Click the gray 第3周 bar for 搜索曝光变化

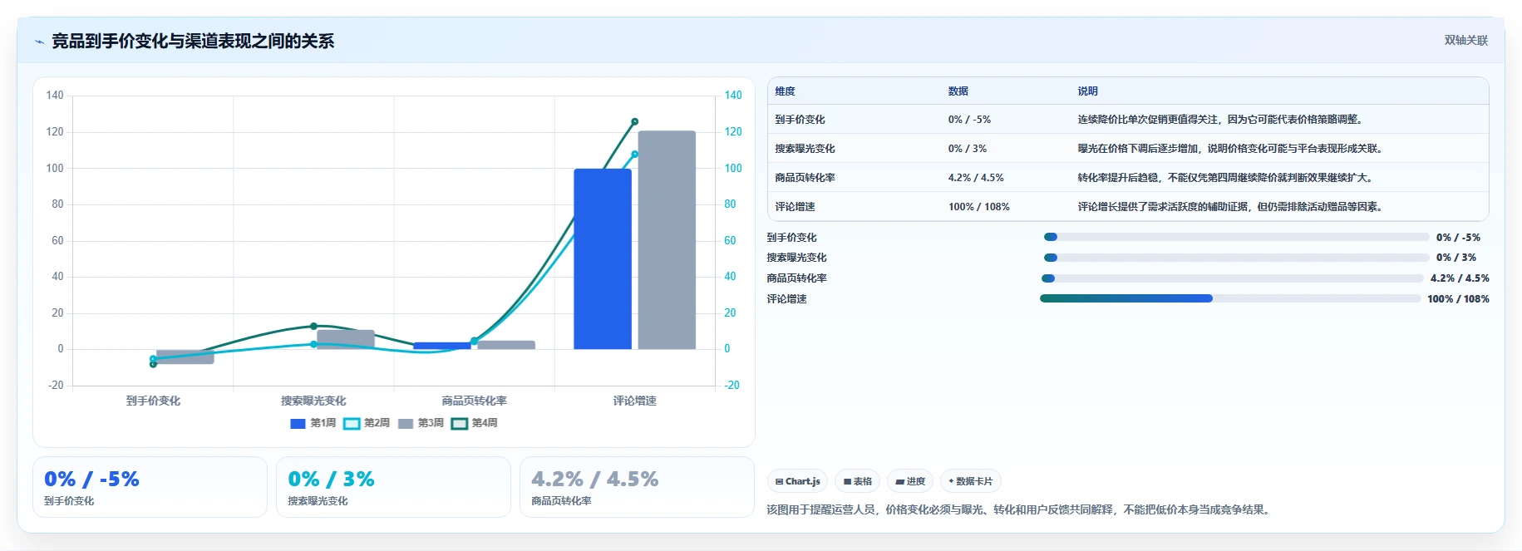[346, 340]
